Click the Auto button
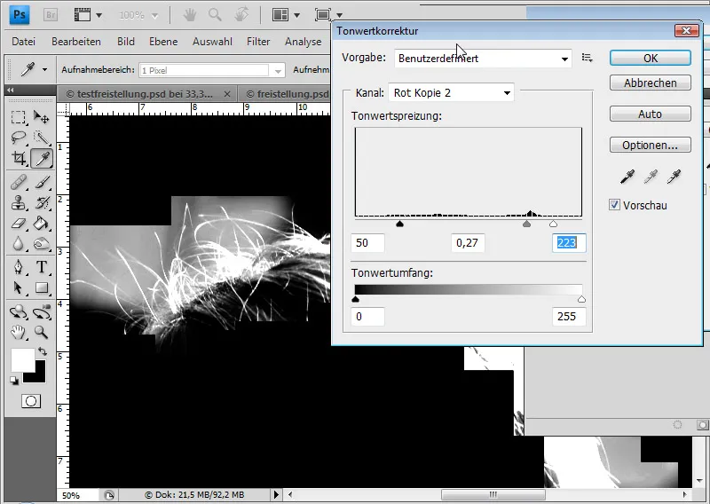The height and width of the screenshot is (504, 710). pos(651,114)
